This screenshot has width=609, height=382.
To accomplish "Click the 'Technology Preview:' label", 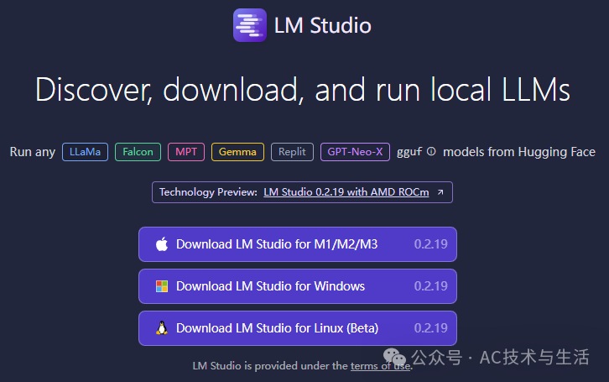I will click(x=208, y=192).
